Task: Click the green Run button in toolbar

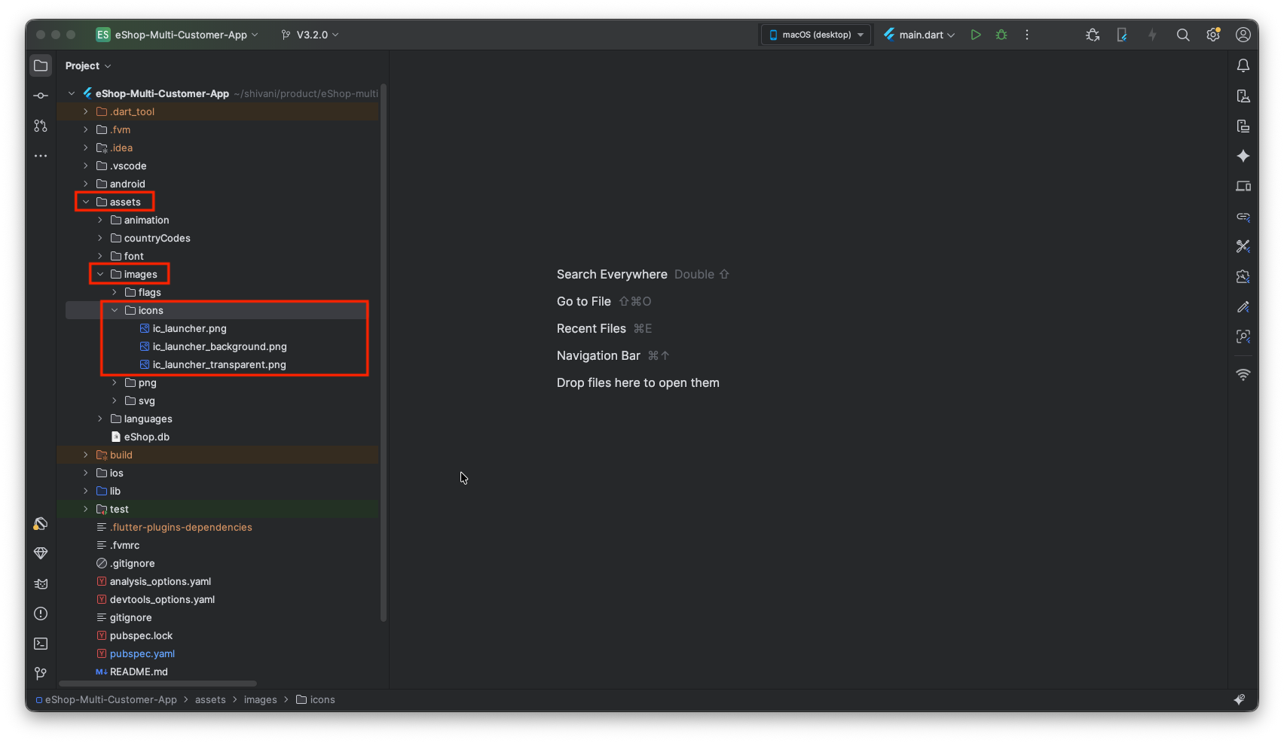Action: coord(976,35)
